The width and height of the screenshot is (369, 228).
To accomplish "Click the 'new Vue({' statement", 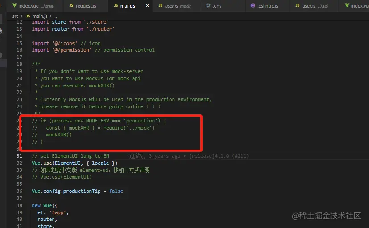I will click(45, 205).
